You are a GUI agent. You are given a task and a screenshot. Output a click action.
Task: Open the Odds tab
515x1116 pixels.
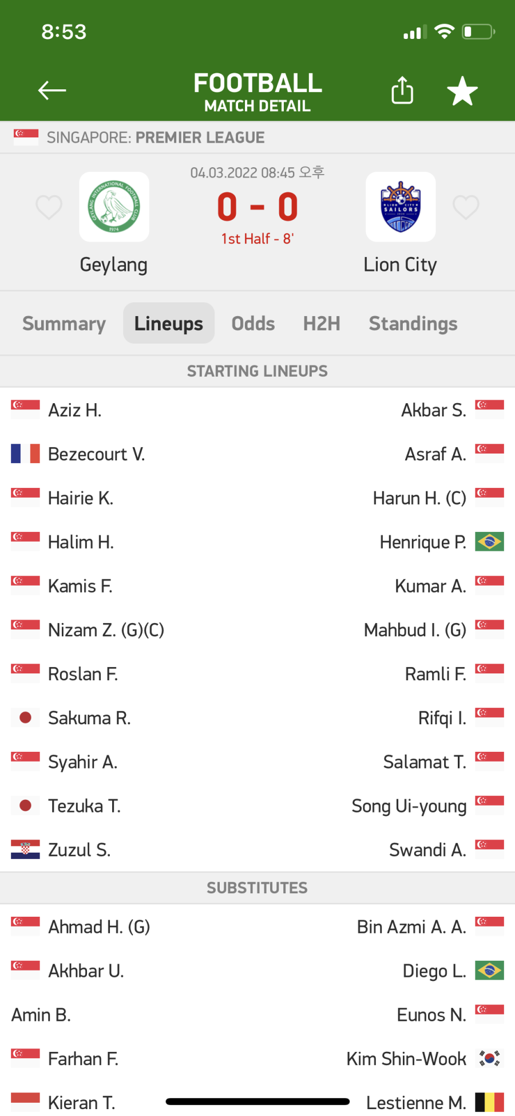click(x=253, y=324)
